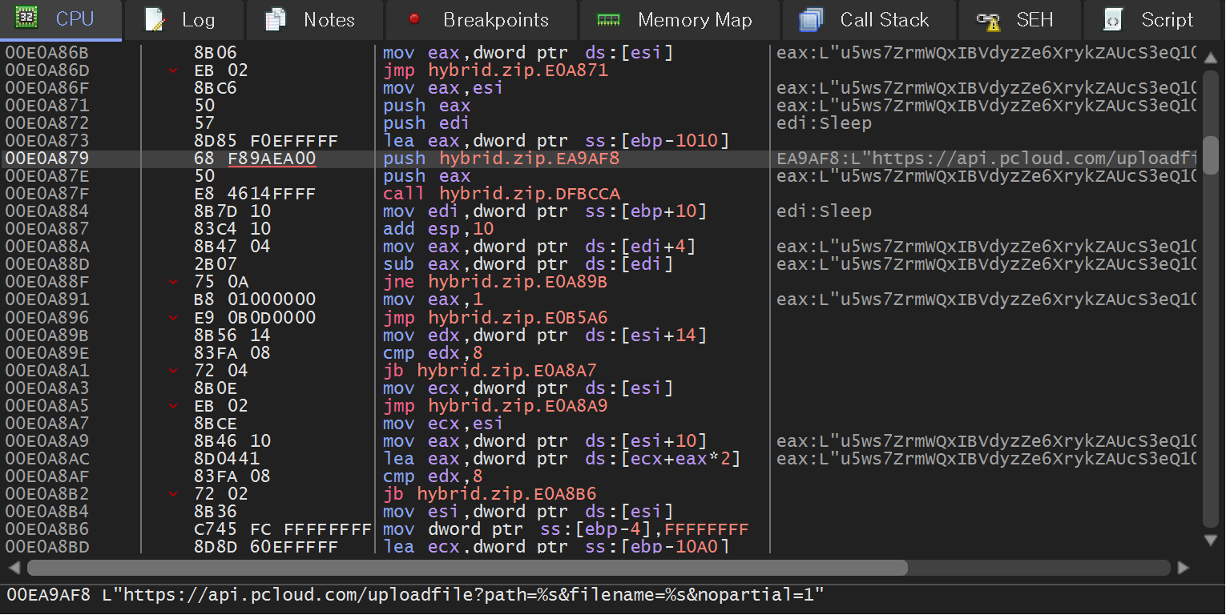Click the CPU tab chip icon

click(26, 18)
